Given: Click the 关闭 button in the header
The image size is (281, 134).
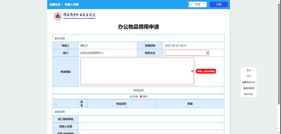Looking at the screenshot, I should pos(197,5).
